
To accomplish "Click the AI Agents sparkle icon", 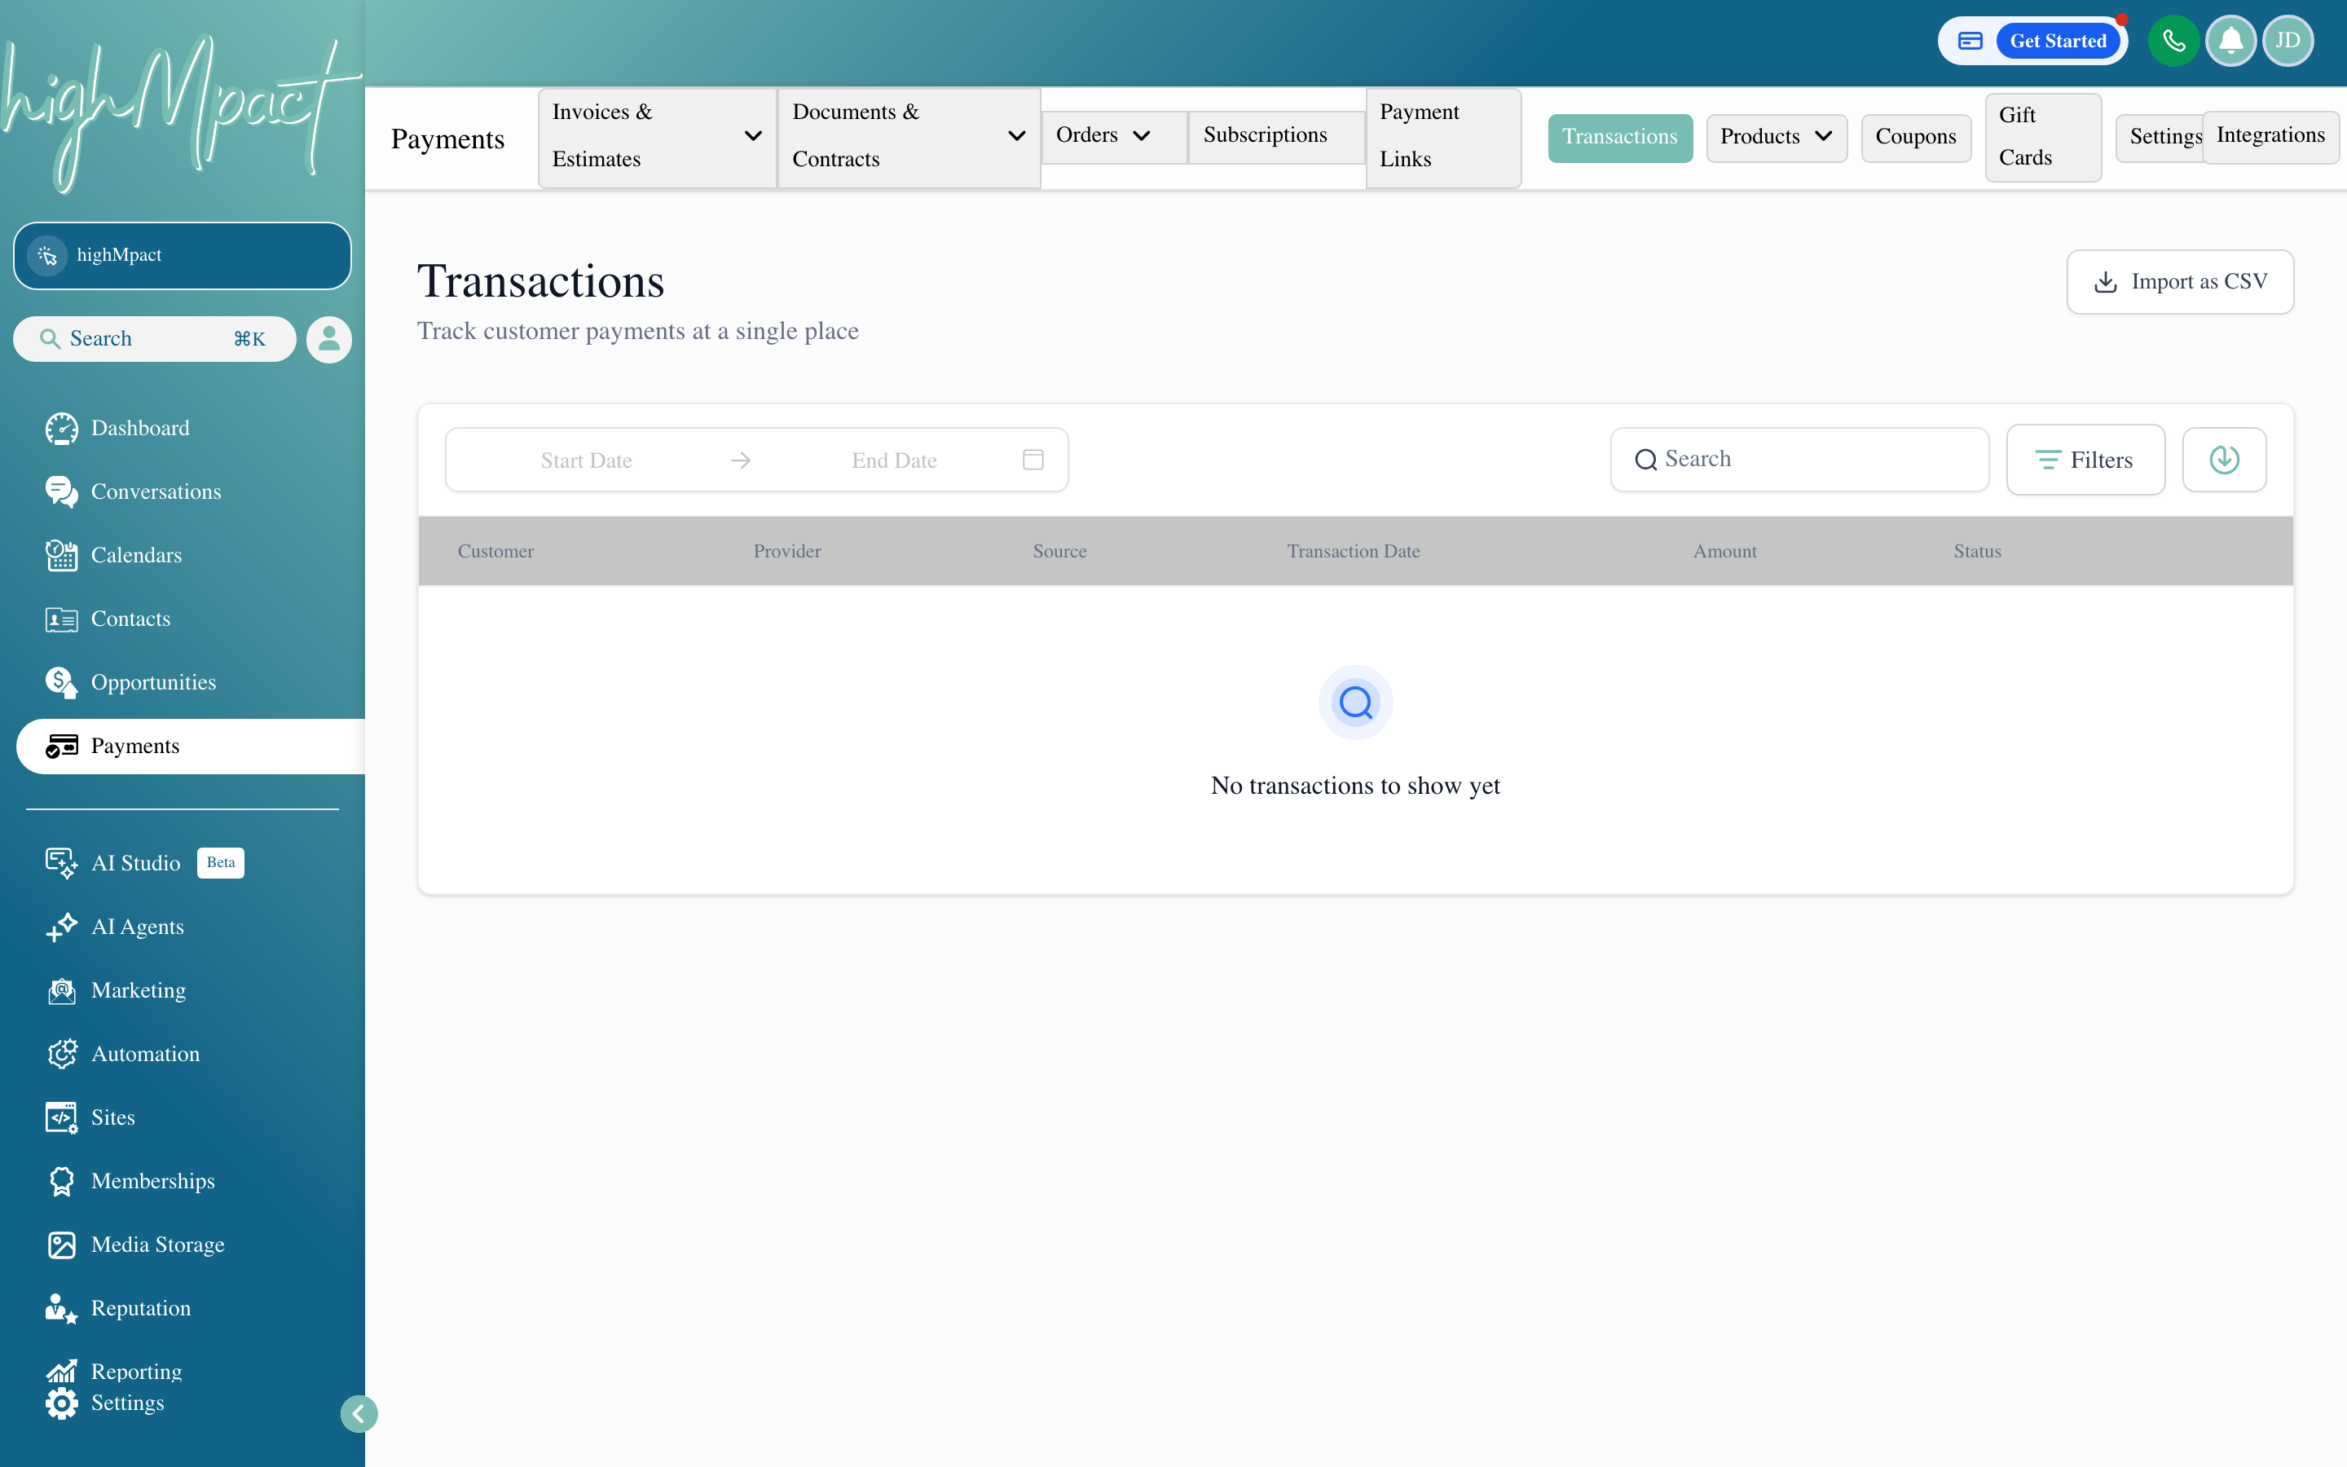I will tap(61, 927).
